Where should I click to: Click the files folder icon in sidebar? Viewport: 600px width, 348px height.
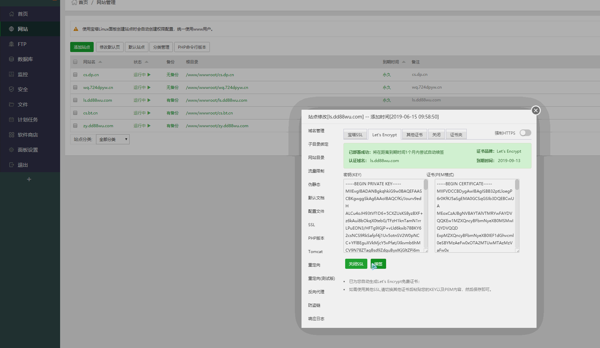coord(11,104)
